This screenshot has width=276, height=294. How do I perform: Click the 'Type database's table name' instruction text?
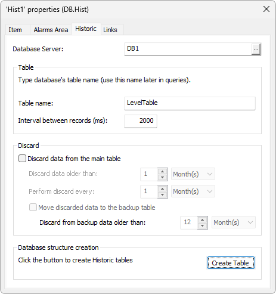tap(104, 80)
